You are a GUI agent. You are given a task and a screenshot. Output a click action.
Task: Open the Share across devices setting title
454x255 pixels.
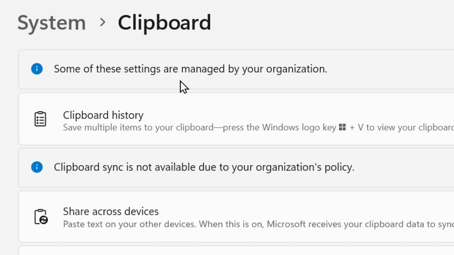[111, 211]
